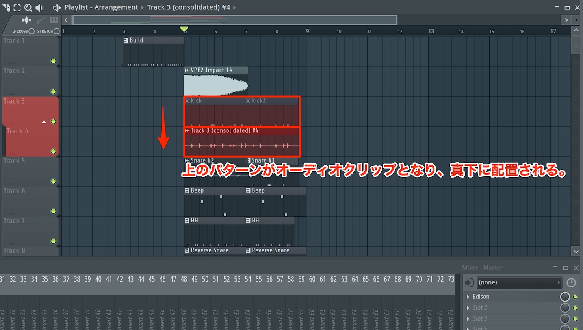
Task: Mute Track 1 using its green light
Action: click(x=53, y=61)
